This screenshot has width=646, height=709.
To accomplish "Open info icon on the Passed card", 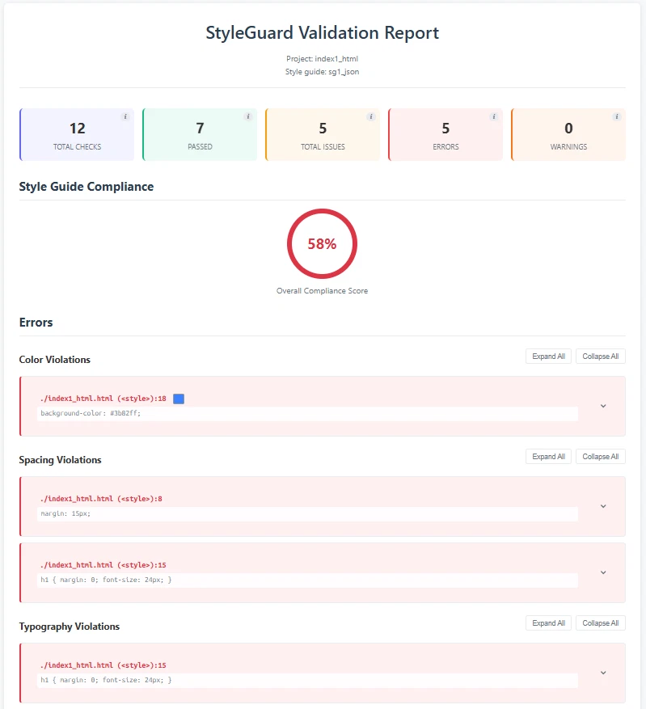I will (x=247, y=116).
